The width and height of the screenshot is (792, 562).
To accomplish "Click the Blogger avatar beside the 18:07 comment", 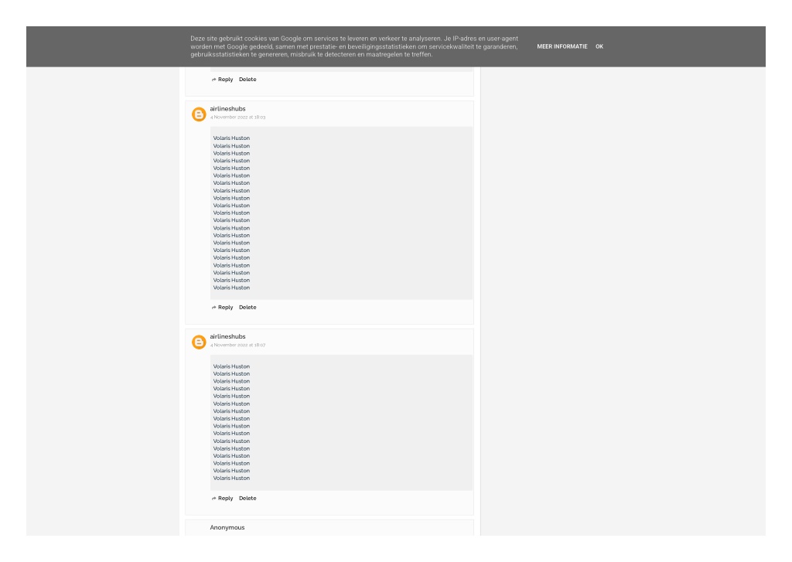I will tap(199, 342).
